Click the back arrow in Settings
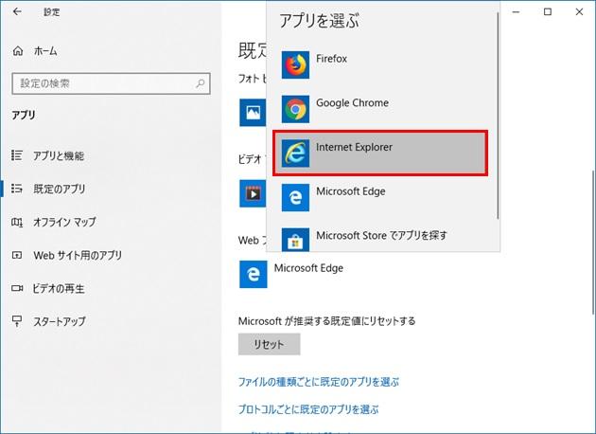 click(x=17, y=11)
